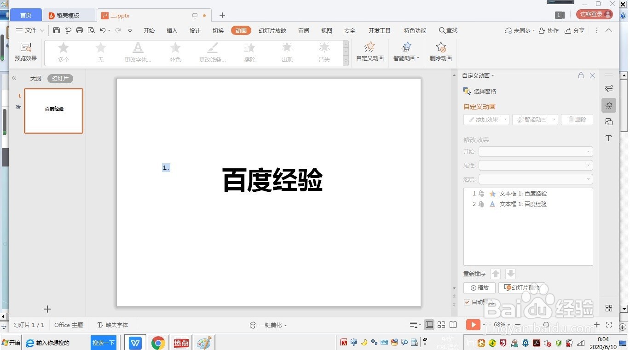This screenshot has height=350, width=630.
Task: Click the zoom slider handle
Action: click(546, 325)
